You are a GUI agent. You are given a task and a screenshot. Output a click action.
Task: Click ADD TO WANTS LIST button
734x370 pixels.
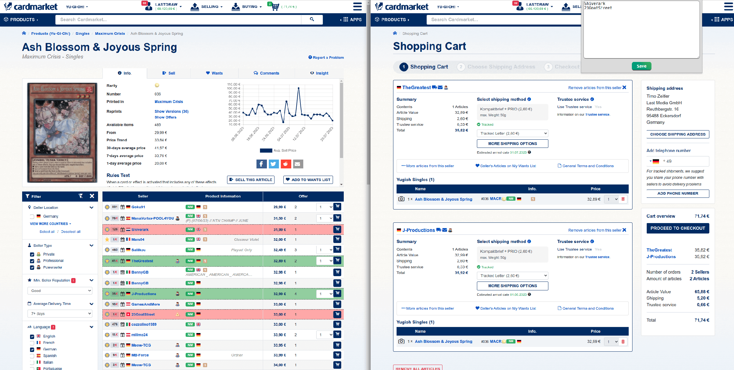308,179
